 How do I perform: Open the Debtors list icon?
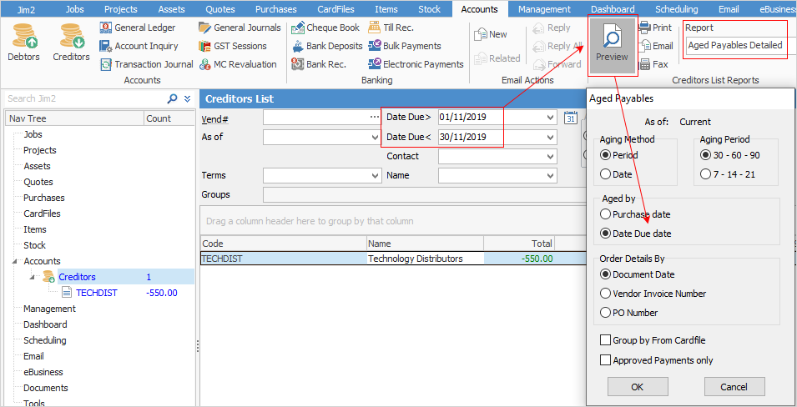pos(23,42)
